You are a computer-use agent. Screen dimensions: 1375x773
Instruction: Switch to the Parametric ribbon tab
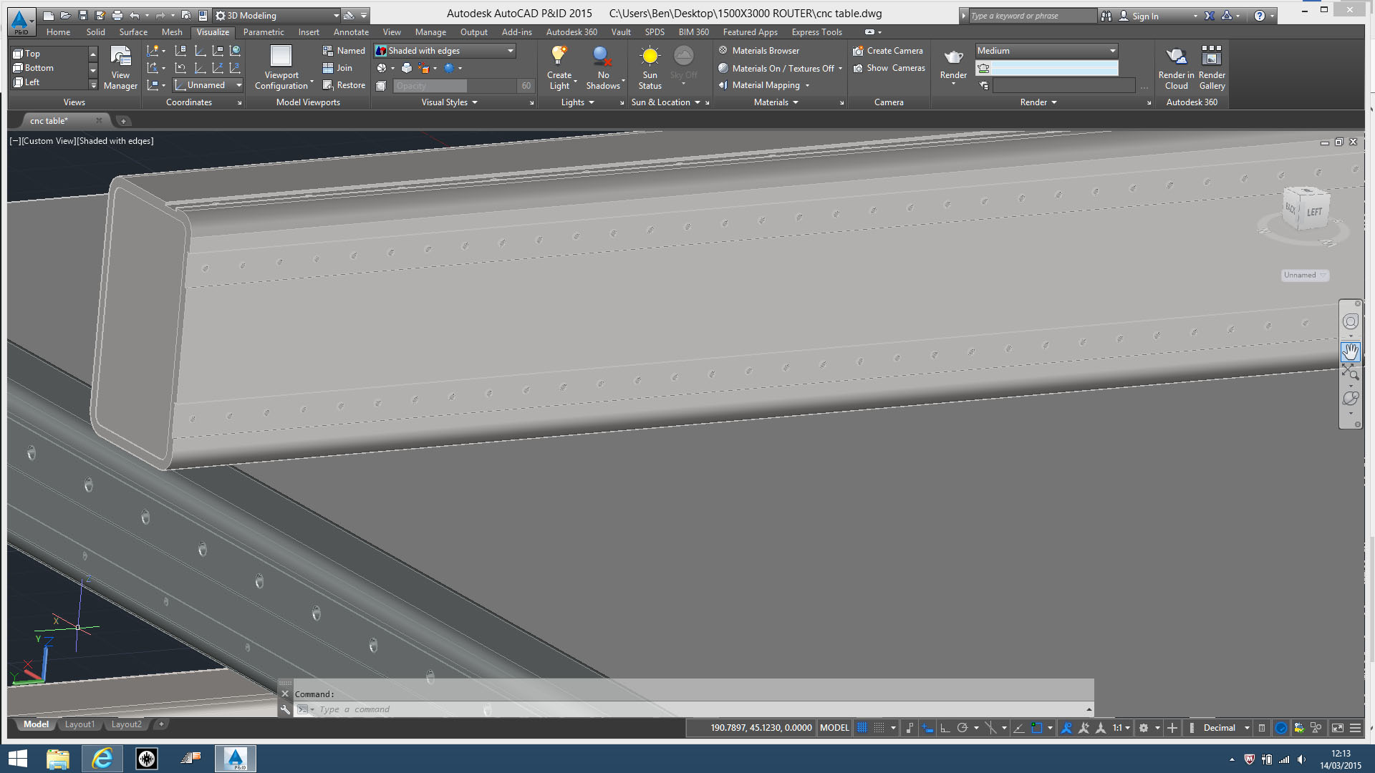pyautogui.click(x=263, y=32)
